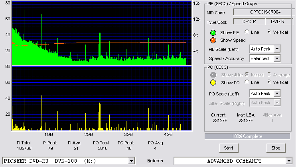Click the 12x speed axis label
Image resolution: width=296 pixels, height=167 pixels.
(197, 19)
